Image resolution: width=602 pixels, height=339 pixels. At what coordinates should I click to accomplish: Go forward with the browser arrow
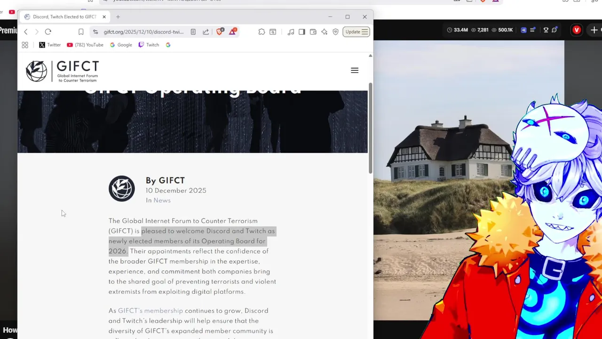click(x=37, y=32)
